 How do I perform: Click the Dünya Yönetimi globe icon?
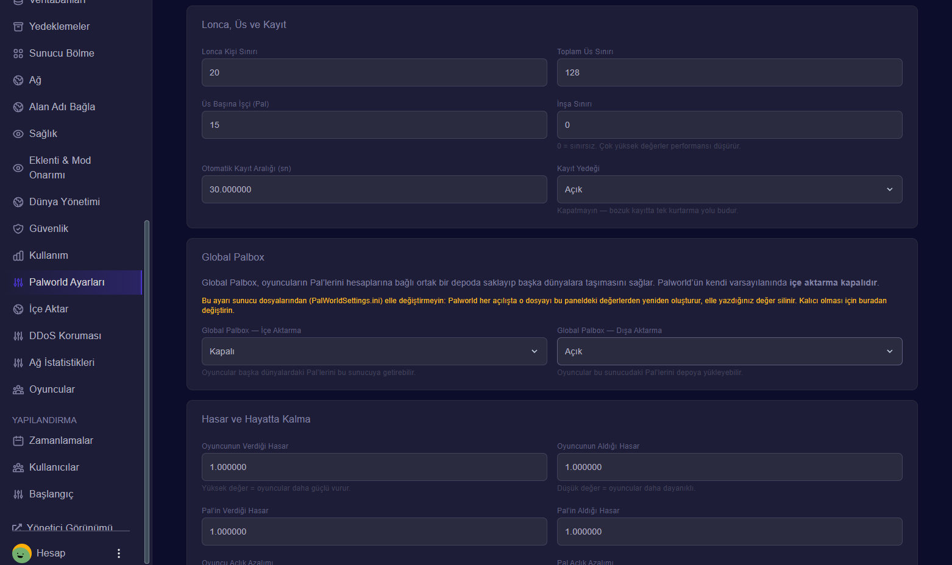(18, 202)
